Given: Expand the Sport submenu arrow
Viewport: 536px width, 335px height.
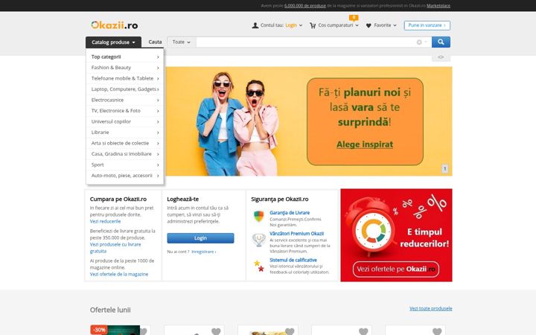Looking at the screenshot, I should [158, 165].
